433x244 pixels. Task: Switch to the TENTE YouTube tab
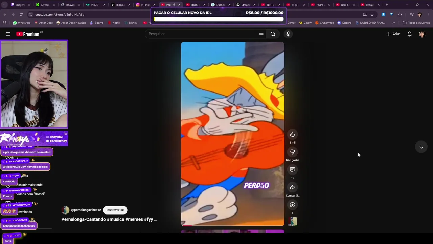click(270, 5)
